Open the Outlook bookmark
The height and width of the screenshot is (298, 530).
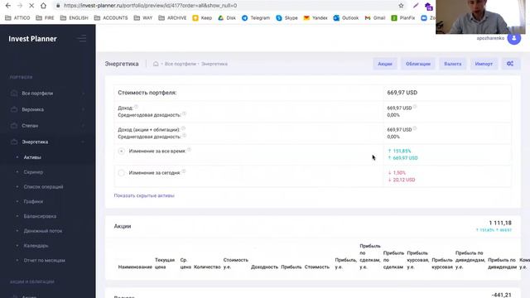[346, 18]
